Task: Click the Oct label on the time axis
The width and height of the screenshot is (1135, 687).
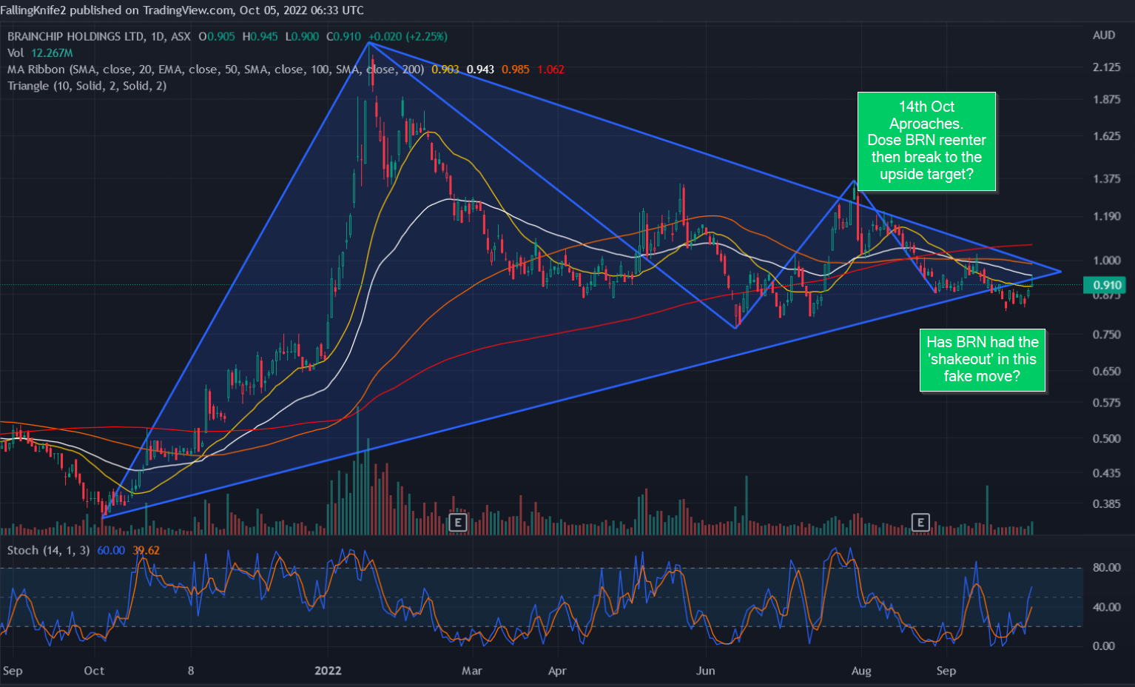Action: pos(94,671)
